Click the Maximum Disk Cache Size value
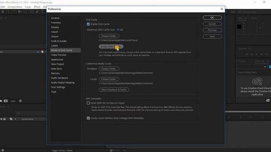Screen dimensions: 271x152 coord(118,30)
